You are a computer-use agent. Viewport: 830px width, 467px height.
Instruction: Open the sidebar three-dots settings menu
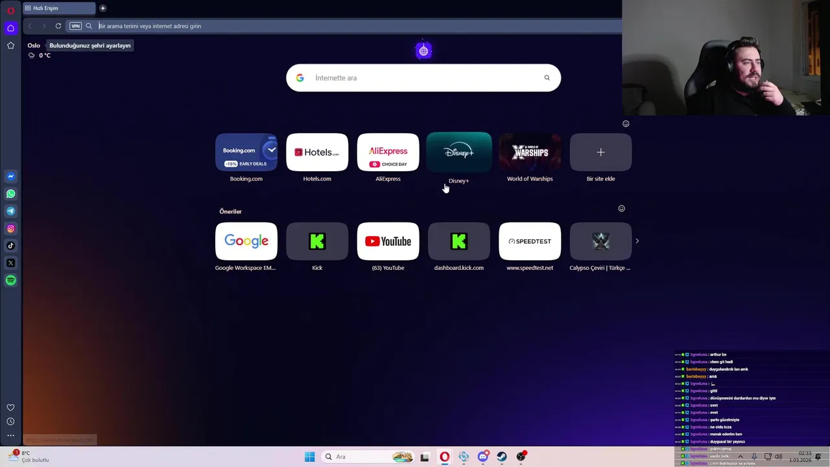(10, 435)
